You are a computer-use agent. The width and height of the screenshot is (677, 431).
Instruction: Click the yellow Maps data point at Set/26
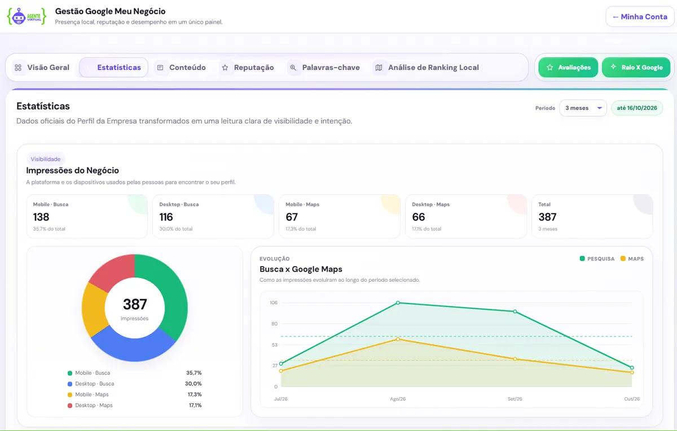pyautogui.click(x=515, y=359)
